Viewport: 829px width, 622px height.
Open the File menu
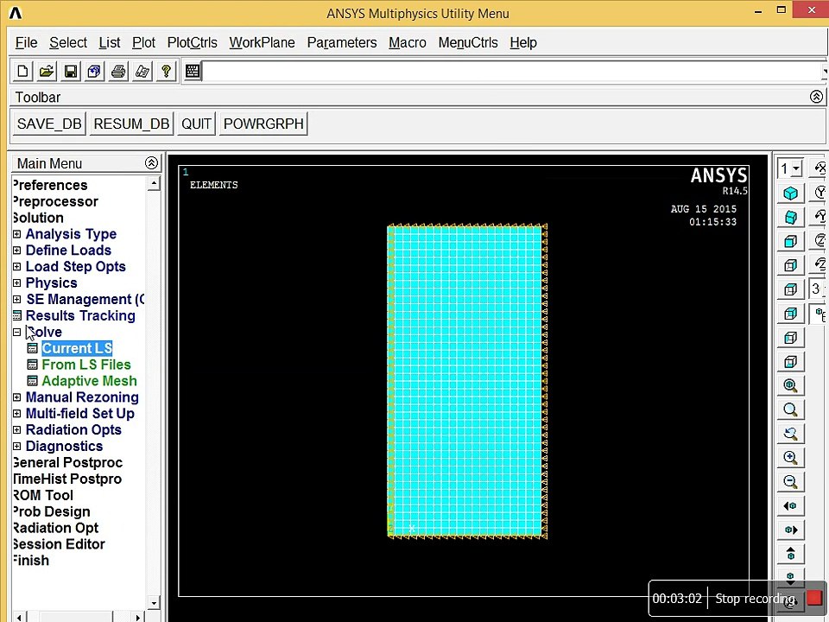coord(27,42)
